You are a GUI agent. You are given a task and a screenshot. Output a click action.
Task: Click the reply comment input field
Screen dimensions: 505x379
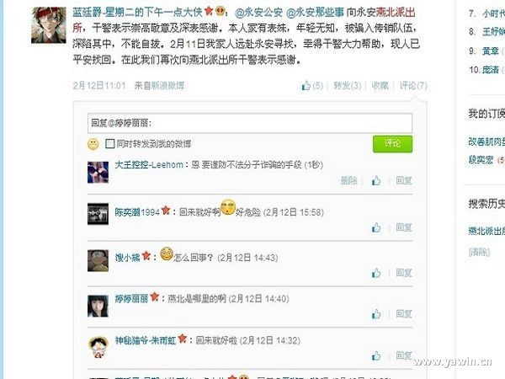tap(250, 123)
